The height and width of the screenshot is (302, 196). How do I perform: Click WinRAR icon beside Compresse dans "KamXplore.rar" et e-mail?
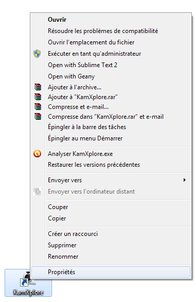(38, 116)
